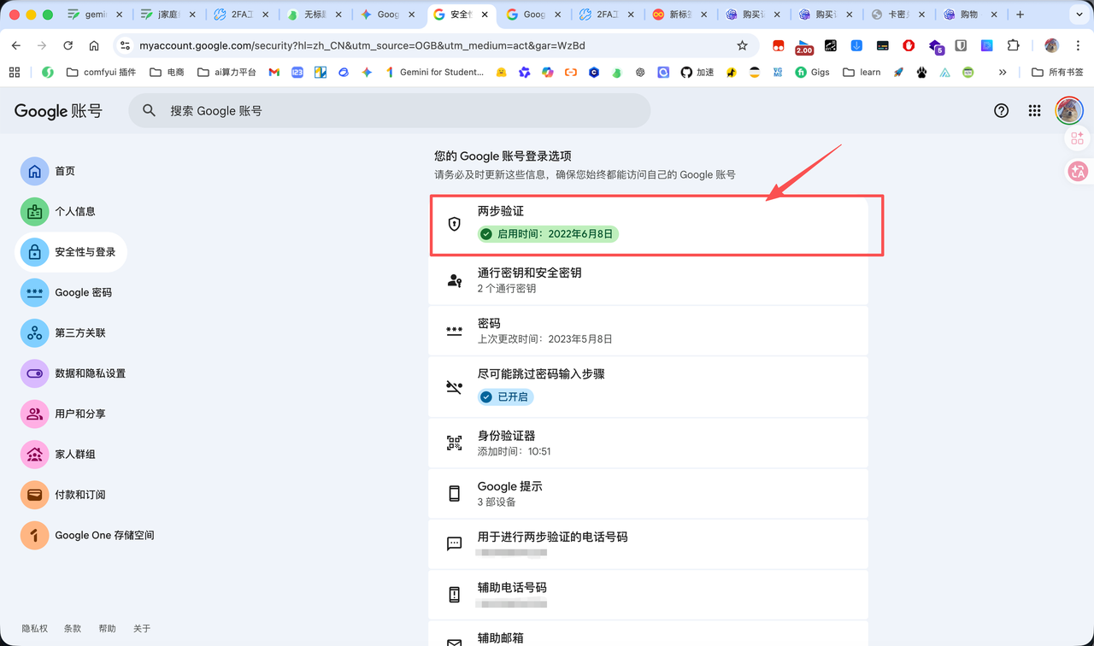This screenshot has width=1094, height=646.
Task: Bookmark page with star icon
Action: click(742, 45)
